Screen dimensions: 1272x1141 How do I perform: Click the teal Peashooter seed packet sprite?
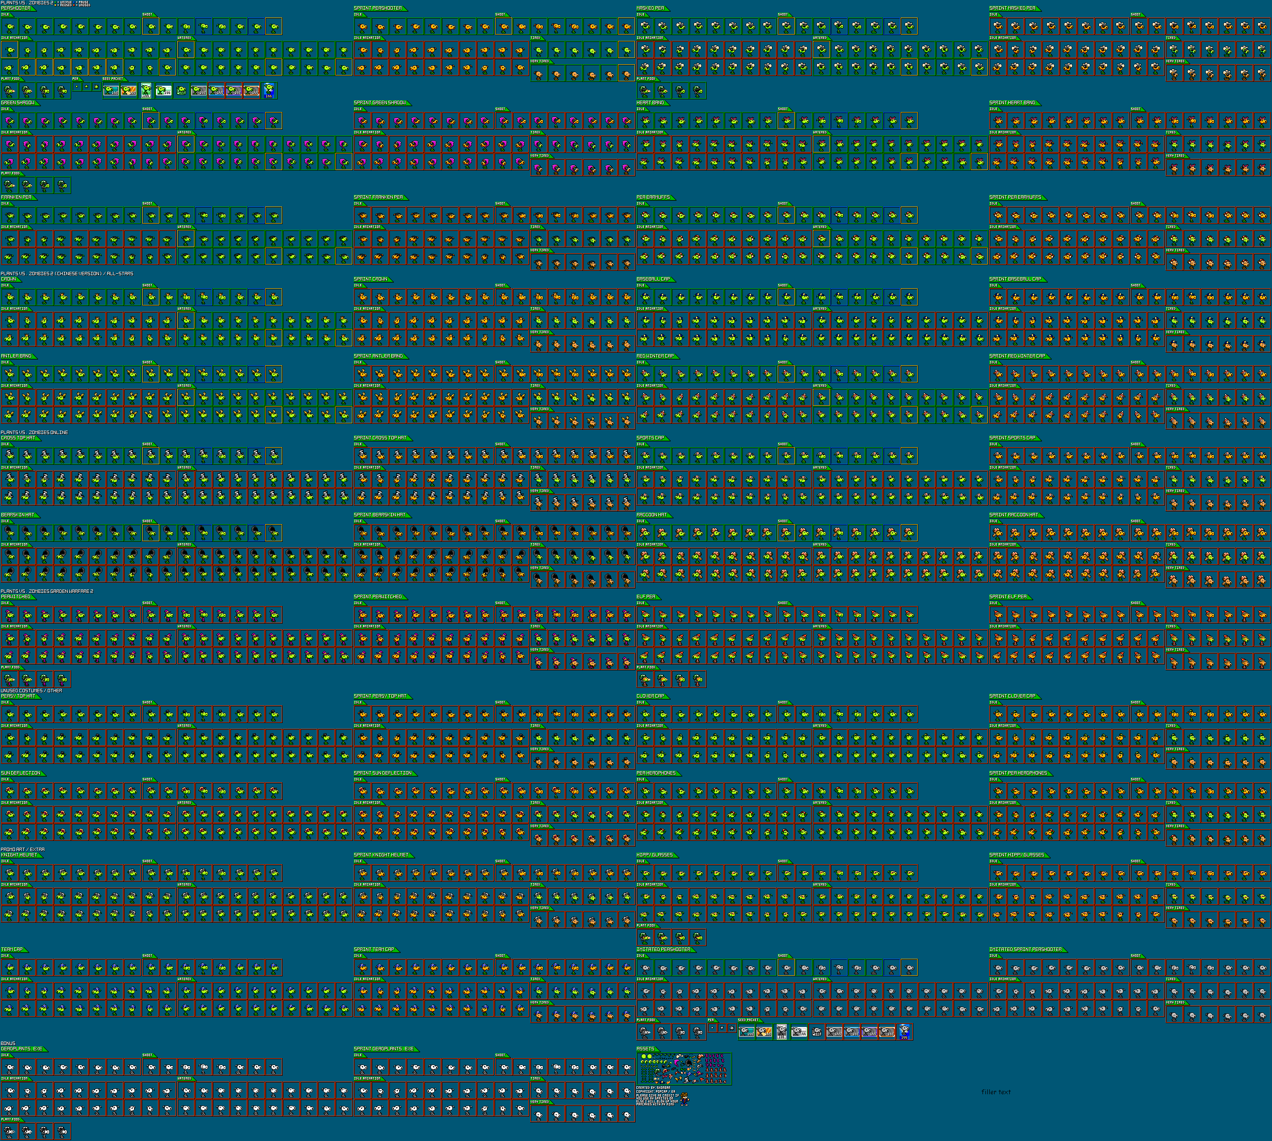pyautogui.click(x=111, y=91)
